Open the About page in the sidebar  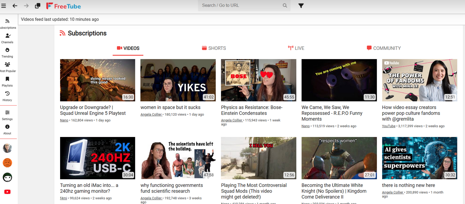pyautogui.click(x=7, y=129)
